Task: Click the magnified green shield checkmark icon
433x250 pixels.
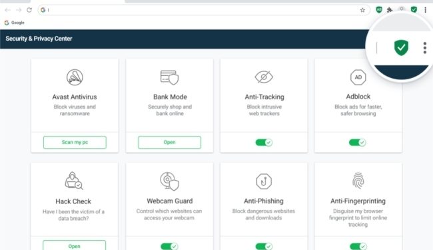Action: [x=401, y=47]
